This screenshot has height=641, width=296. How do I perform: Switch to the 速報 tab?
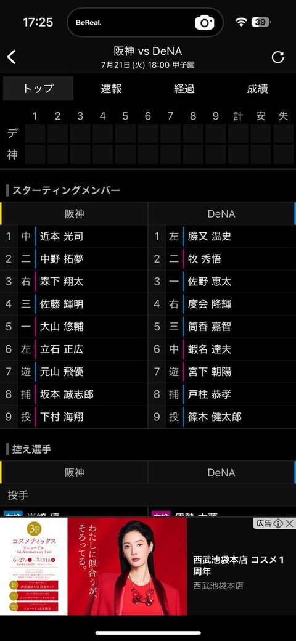111,89
